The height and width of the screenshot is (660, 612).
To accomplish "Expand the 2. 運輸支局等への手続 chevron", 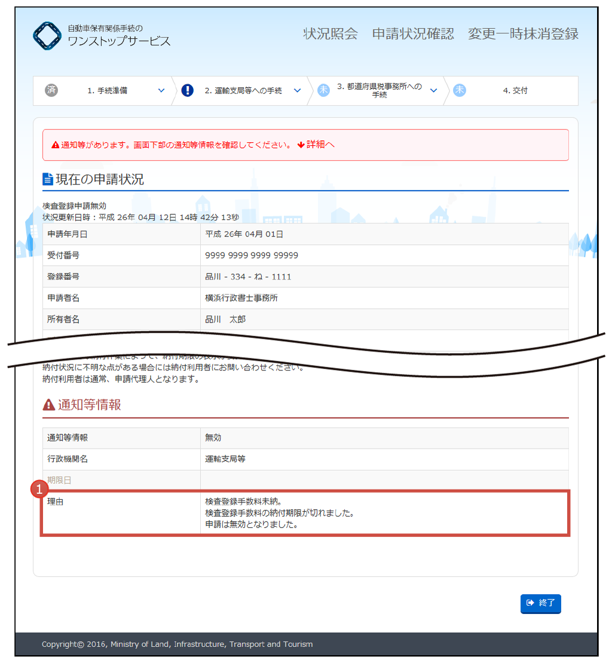I will pos(298,91).
